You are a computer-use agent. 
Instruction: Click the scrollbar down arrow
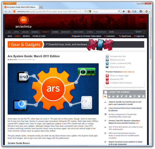(150, 144)
